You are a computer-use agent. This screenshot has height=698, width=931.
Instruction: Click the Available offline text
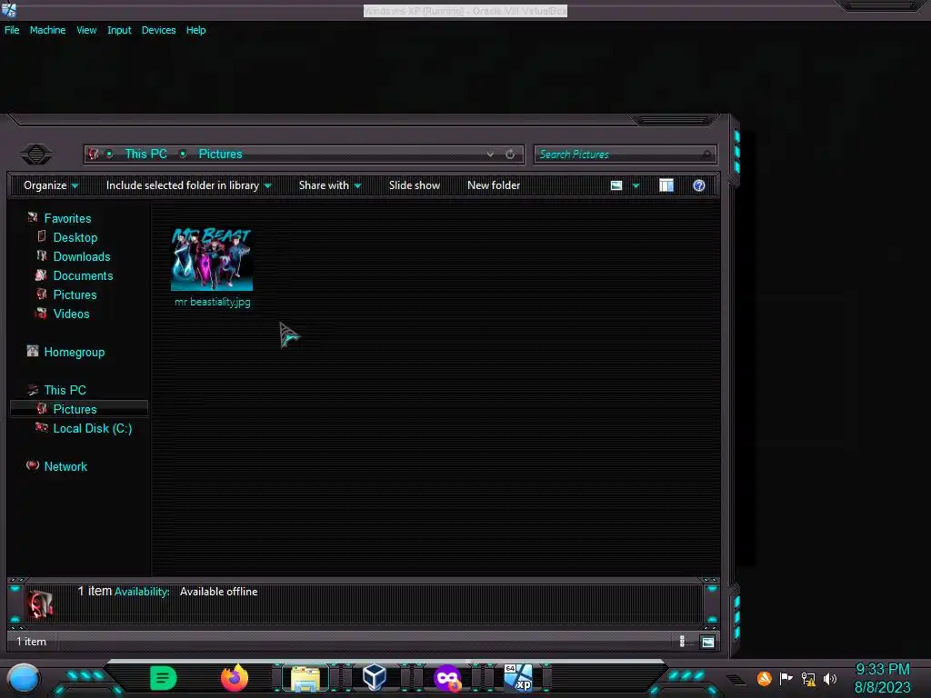(218, 591)
